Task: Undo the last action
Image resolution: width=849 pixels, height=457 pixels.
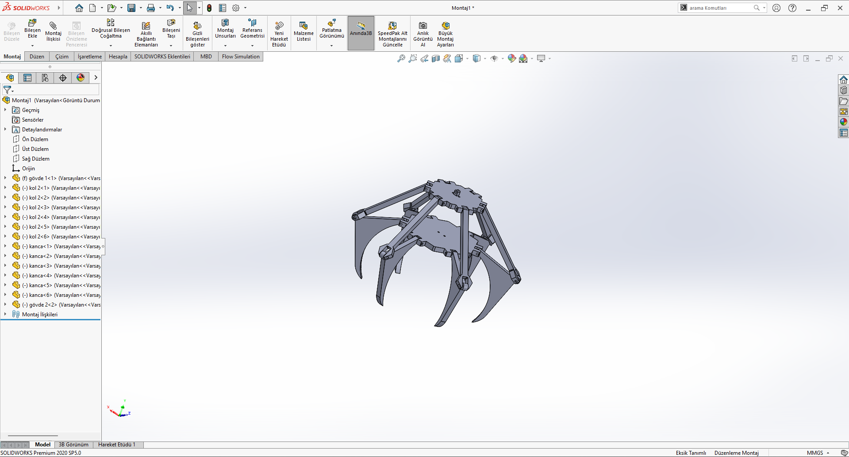Action: click(x=170, y=8)
